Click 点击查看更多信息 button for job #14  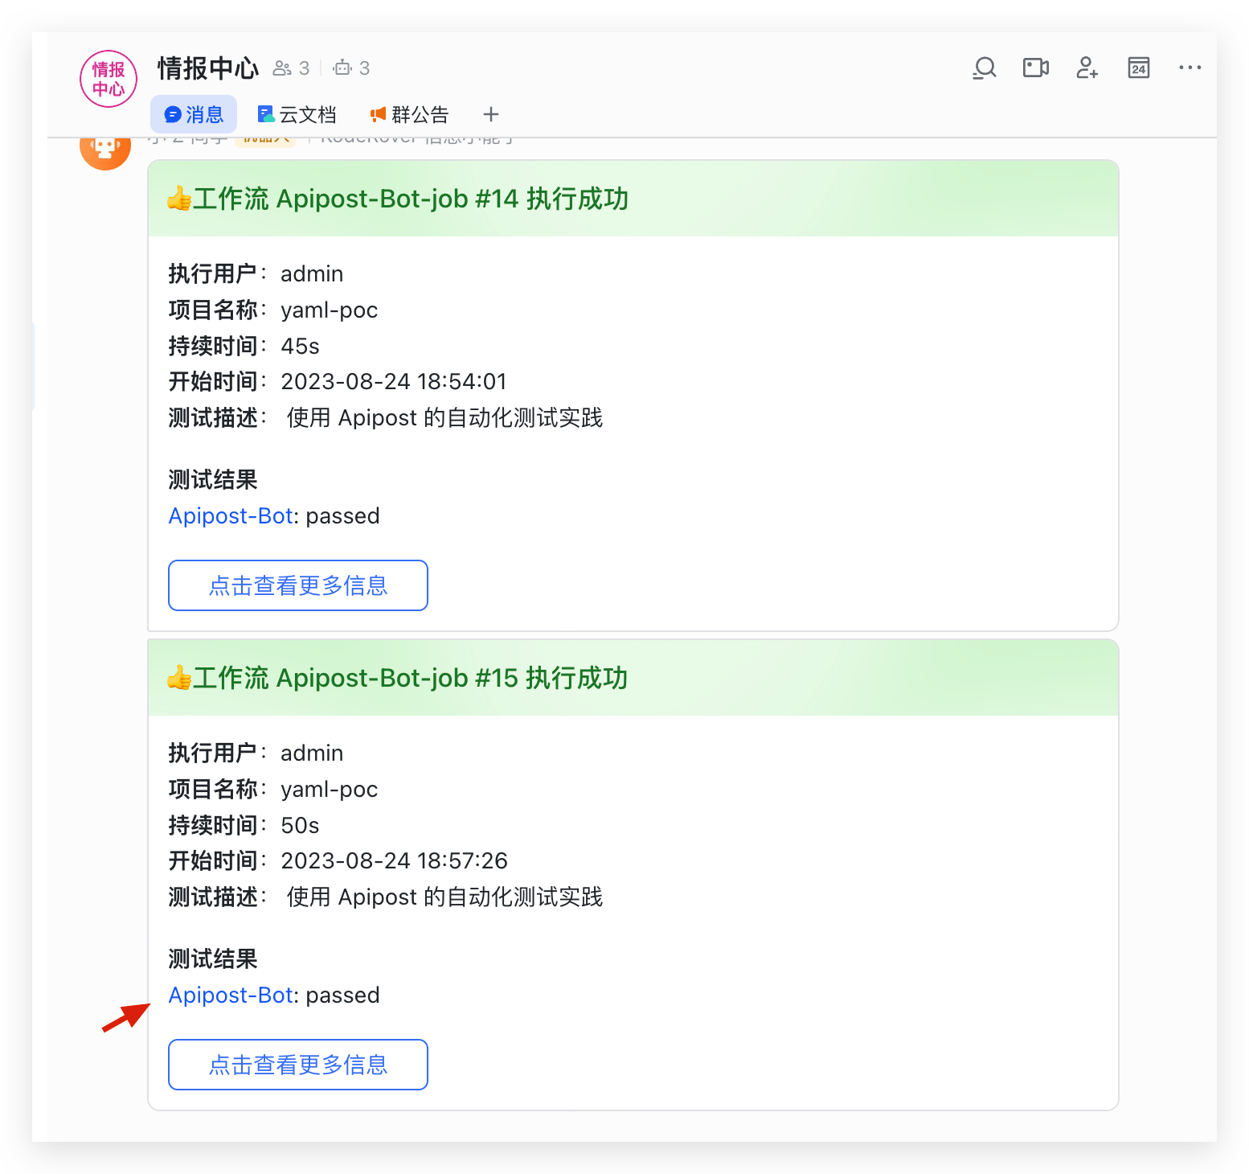[x=297, y=585]
